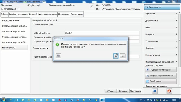Expand the Трассировка section
The width and height of the screenshot is (181, 102).
click(161, 41)
